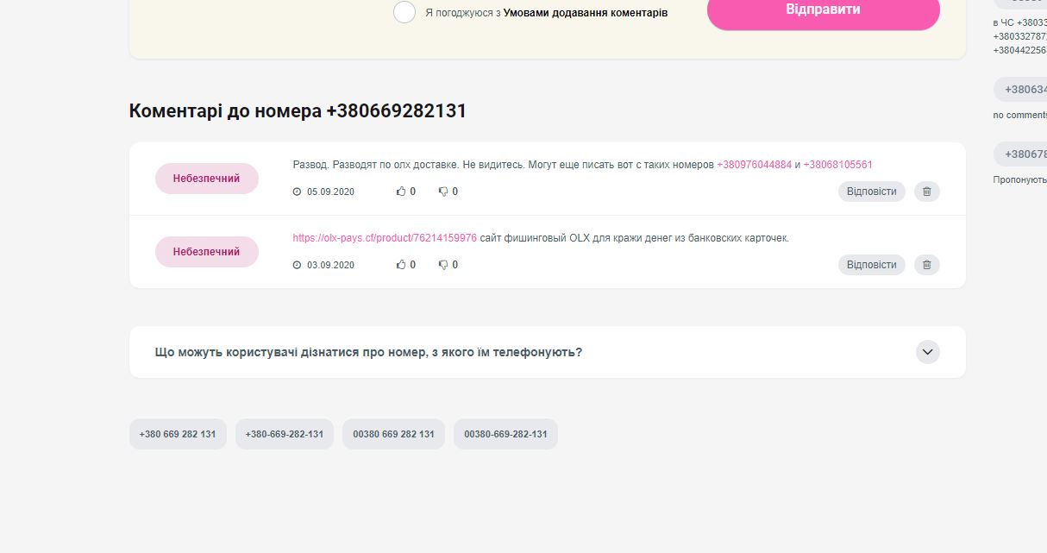The image size is (1047, 553).
Task: Click the clock icon beside 05.09.2020
Action: [x=298, y=192]
